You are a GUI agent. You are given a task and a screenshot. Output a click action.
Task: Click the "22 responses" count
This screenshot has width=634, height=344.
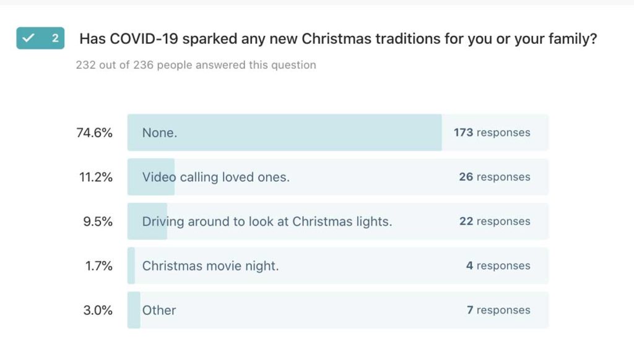[x=494, y=221]
